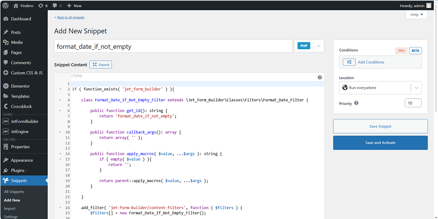Click the PHP code type button
This screenshot has height=219, width=438.
pyautogui.click(x=304, y=46)
